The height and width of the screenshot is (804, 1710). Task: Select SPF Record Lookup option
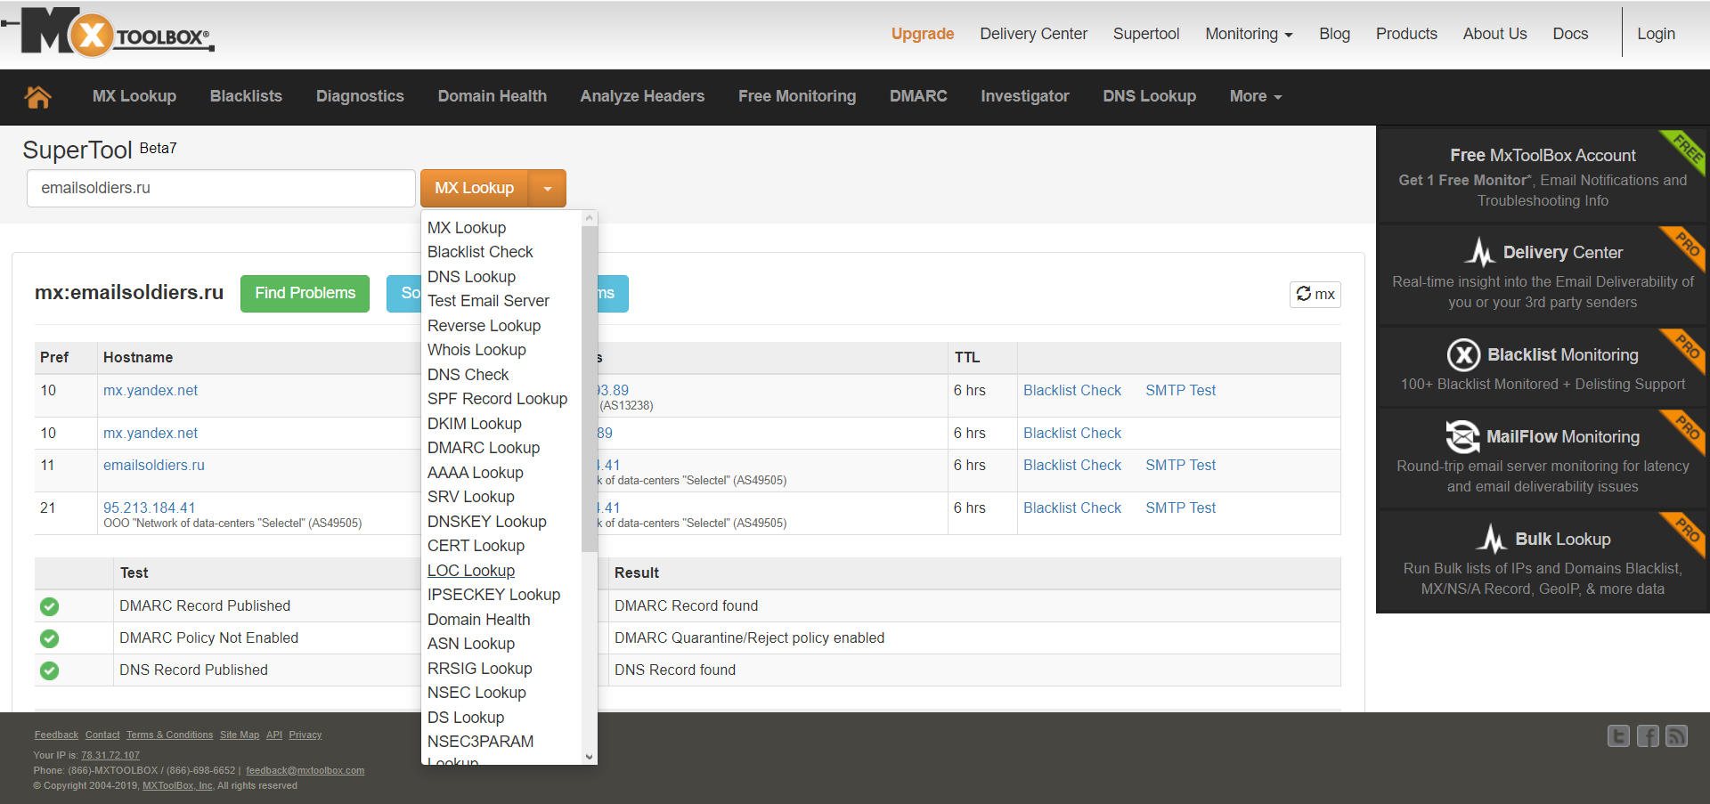(497, 399)
